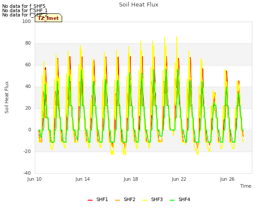Click the '40' y-axis tick label

click(28, 87)
